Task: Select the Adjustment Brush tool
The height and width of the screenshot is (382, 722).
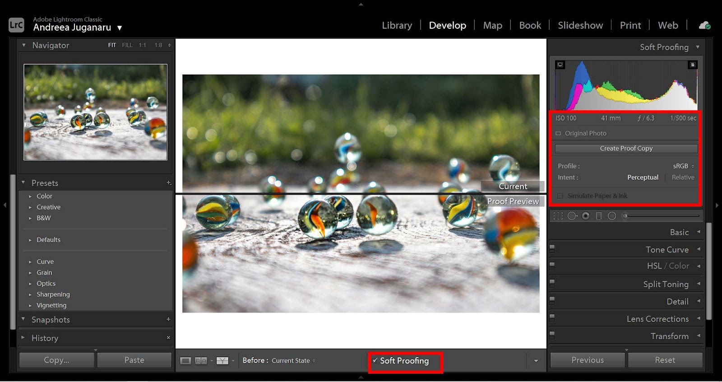Action: pyautogui.click(x=626, y=216)
